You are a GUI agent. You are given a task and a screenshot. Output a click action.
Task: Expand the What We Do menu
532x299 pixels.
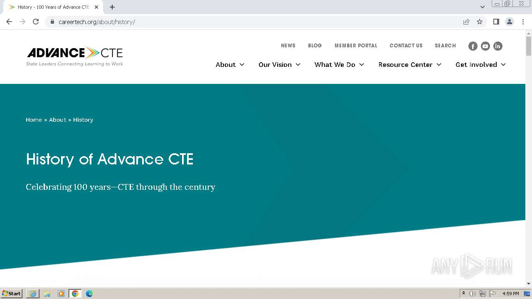[339, 64]
